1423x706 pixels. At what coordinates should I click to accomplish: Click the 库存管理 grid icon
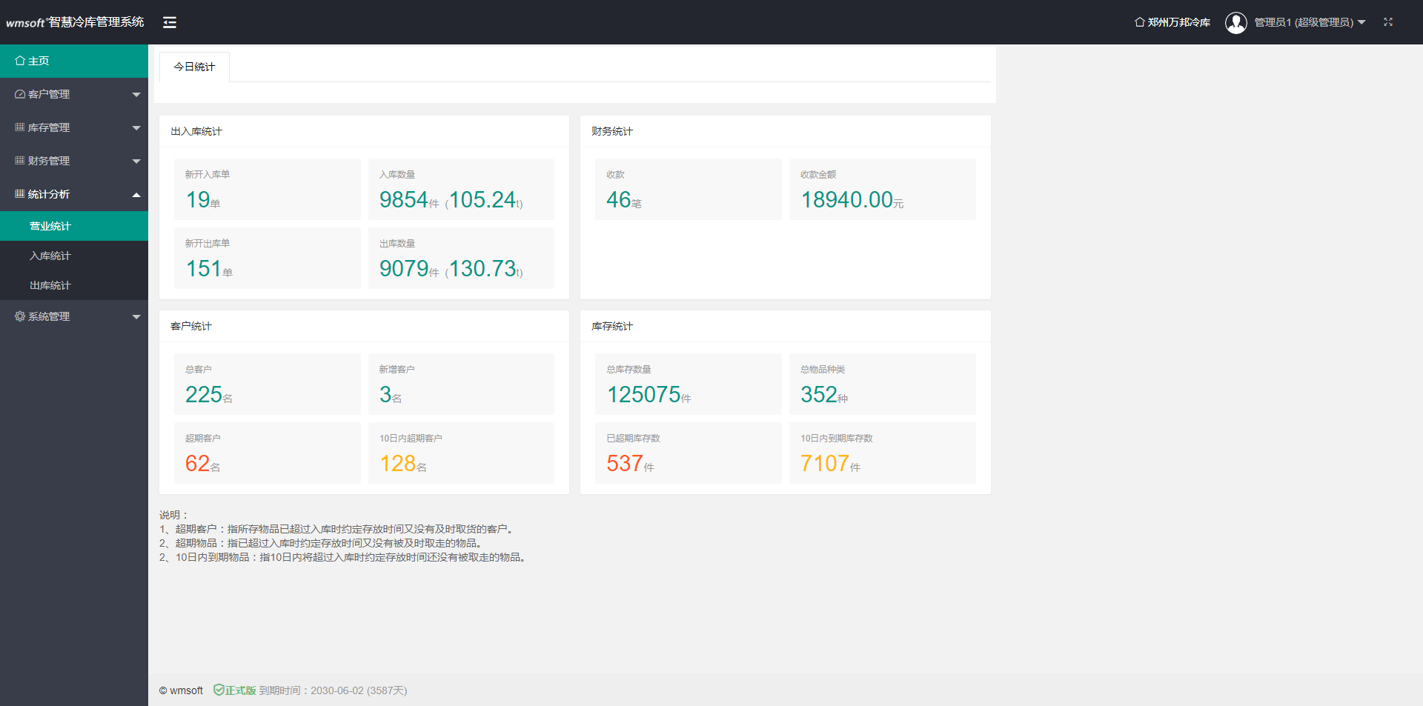20,127
